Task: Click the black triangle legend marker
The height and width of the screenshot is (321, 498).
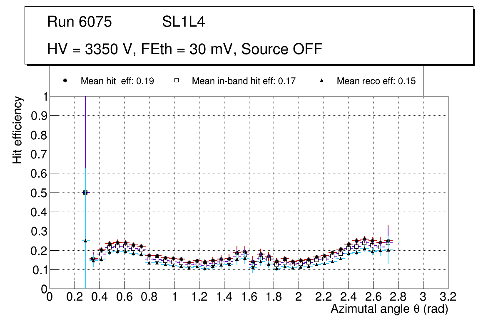Action: pos(322,80)
